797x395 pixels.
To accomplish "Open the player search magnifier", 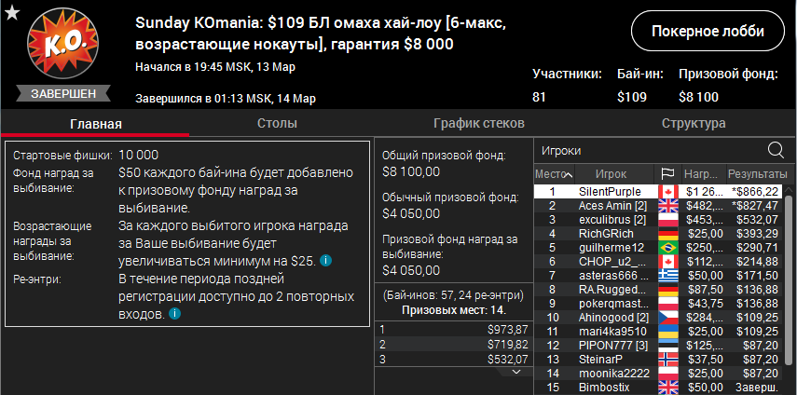I will click(x=776, y=150).
